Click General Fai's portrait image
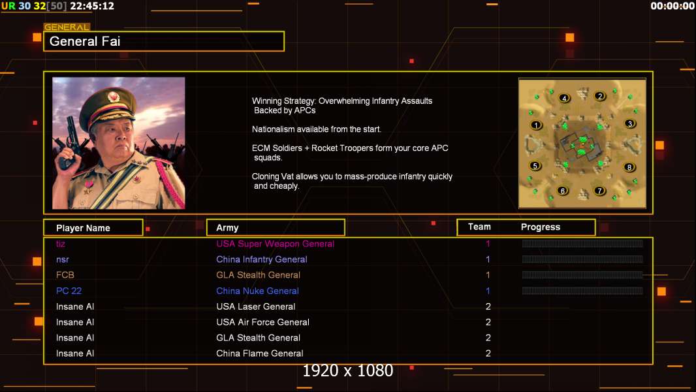Image resolution: width=696 pixels, height=392 pixels. pos(118,142)
